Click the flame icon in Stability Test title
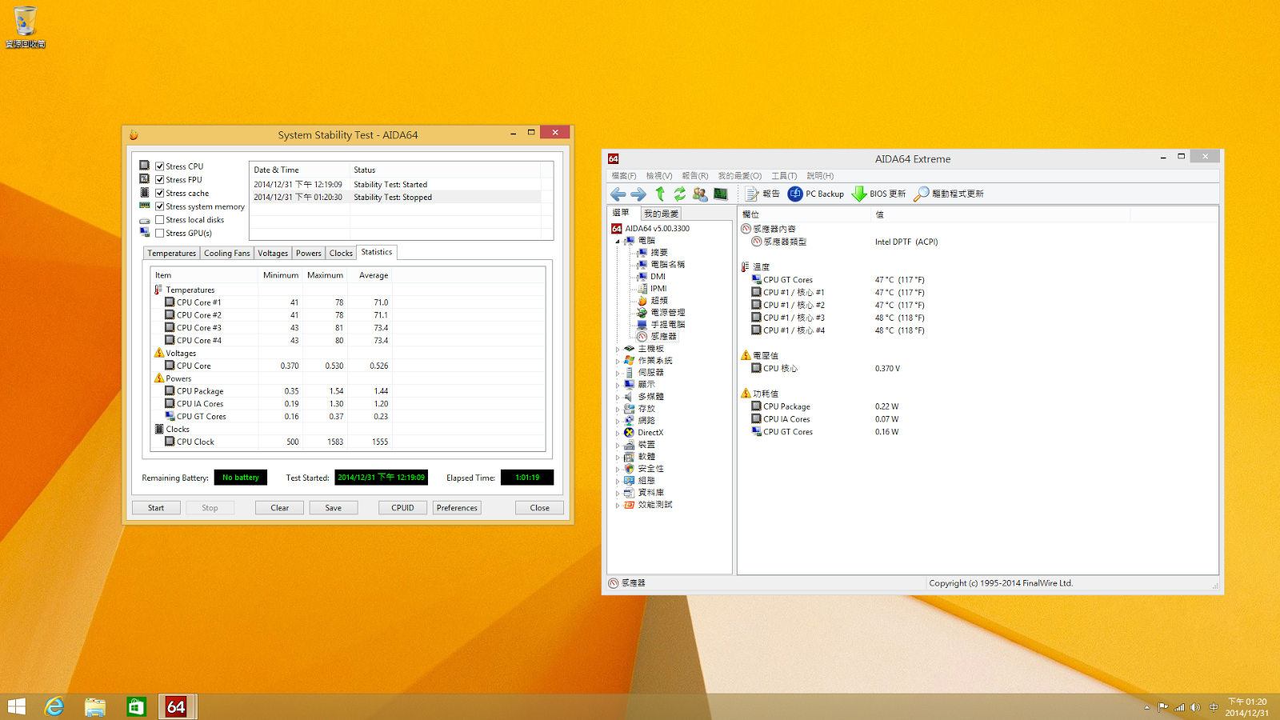1280x720 pixels. (134, 135)
